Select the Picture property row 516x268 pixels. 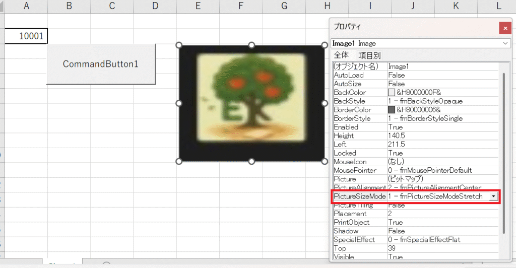tap(359, 179)
